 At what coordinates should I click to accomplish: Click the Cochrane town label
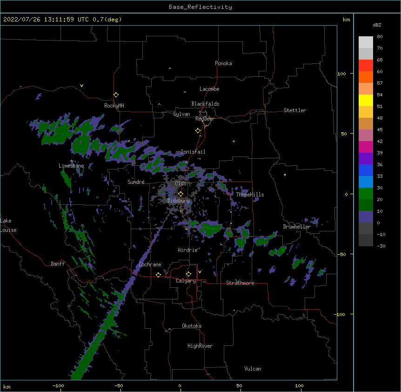150,264
